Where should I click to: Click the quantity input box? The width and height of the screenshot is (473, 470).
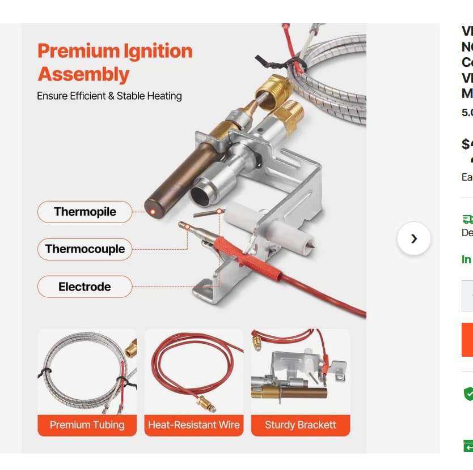pos(468,296)
